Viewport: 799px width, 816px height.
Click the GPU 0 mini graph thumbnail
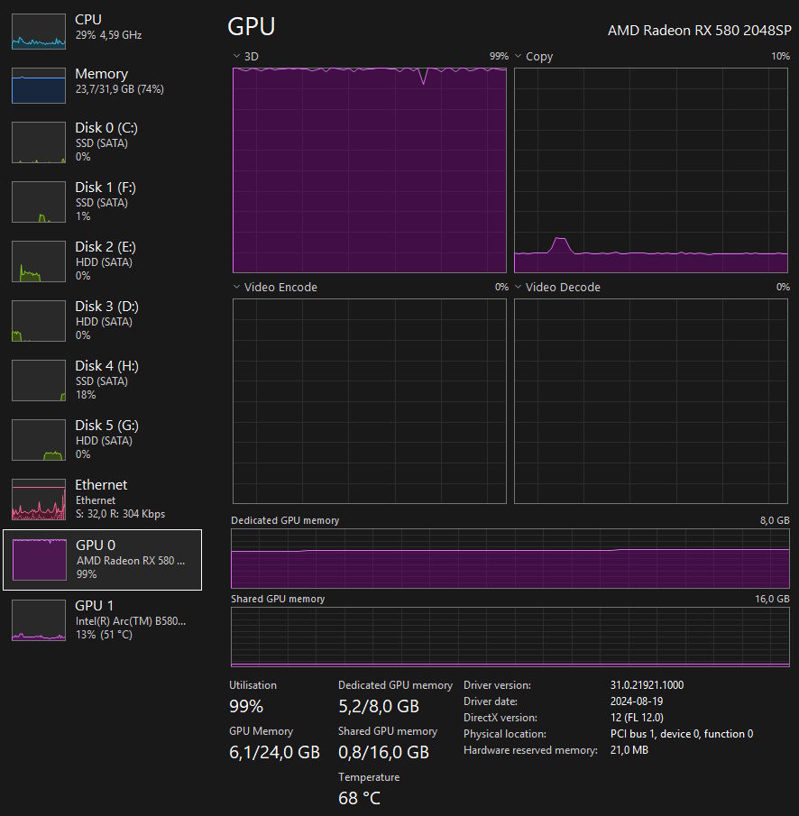(x=39, y=559)
